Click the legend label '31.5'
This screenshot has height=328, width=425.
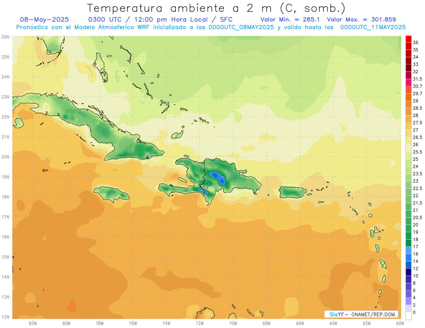417,79
